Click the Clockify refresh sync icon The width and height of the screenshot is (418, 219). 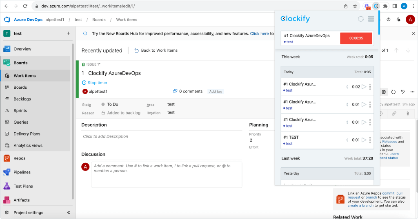(x=361, y=19)
